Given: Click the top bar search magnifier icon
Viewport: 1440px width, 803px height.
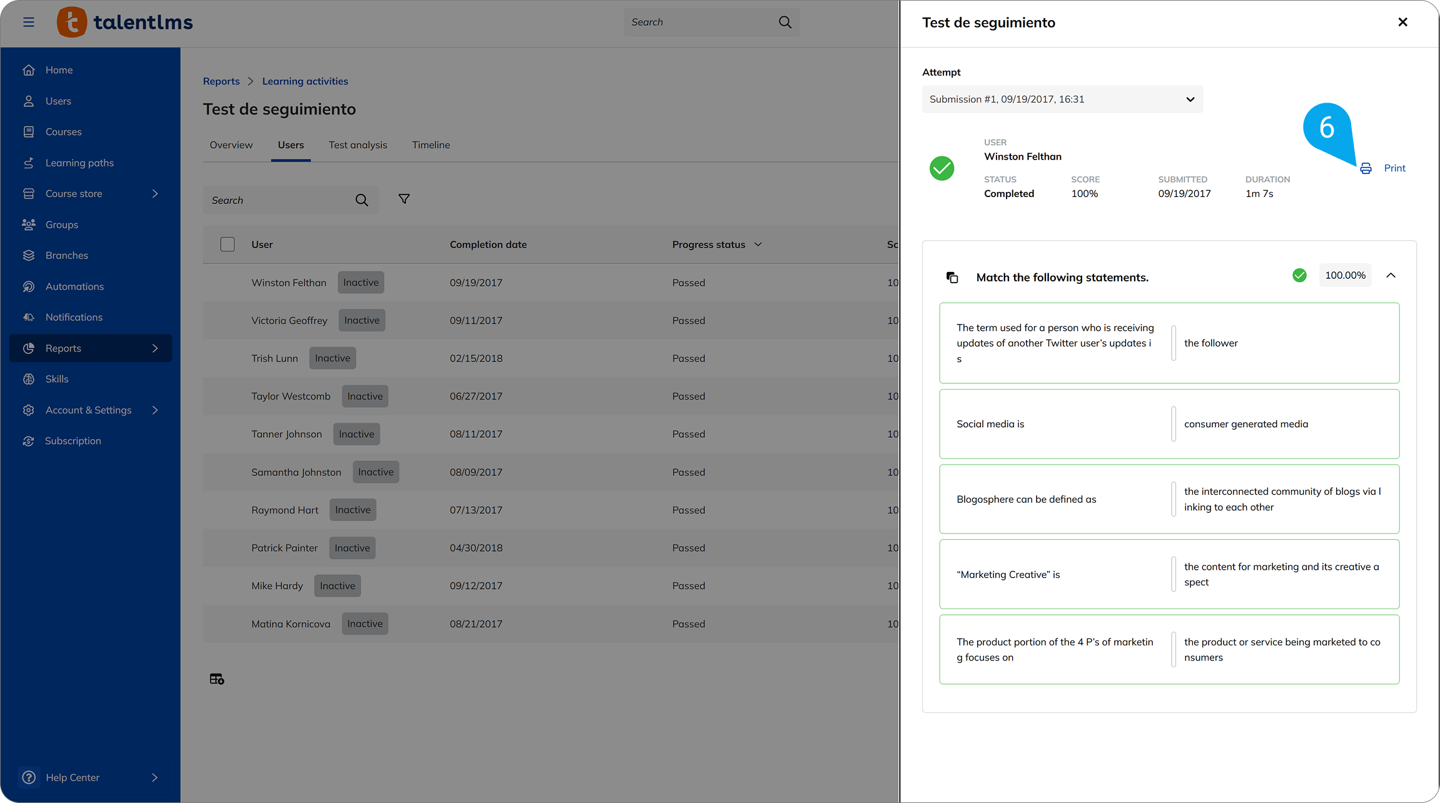Looking at the screenshot, I should (785, 23).
